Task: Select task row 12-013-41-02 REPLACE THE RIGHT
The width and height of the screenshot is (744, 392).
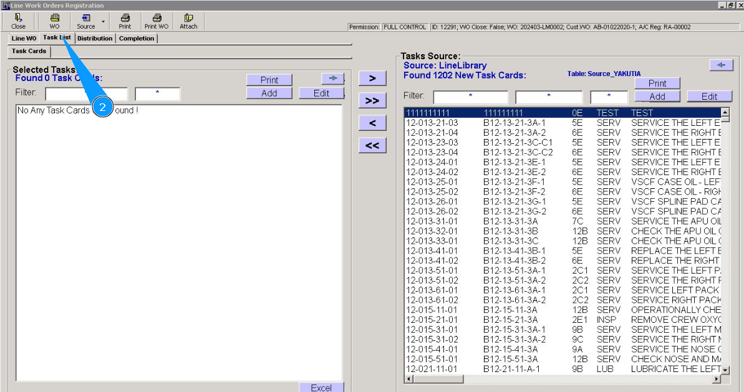Action: pos(563,261)
